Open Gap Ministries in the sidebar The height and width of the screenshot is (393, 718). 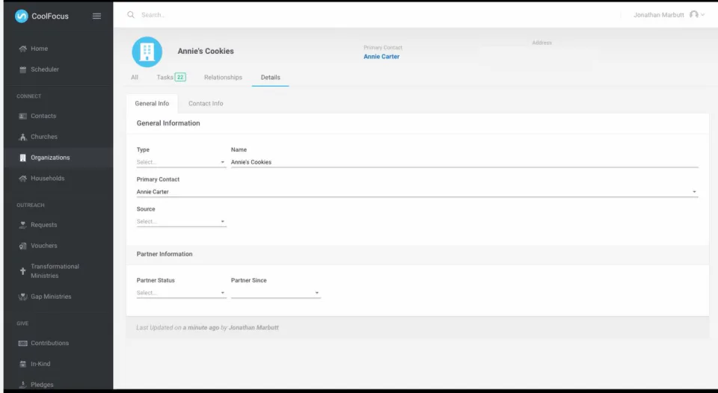point(51,297)
